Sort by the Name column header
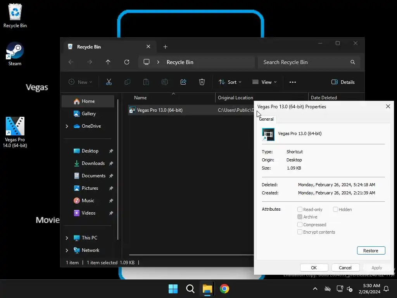397x298 pixels. 172,97
